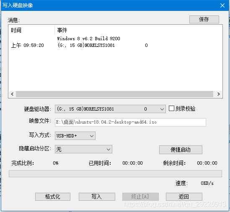
Task: Open the 硬盘驱动器 drive dropdown
Action: (x=110, y=109)
